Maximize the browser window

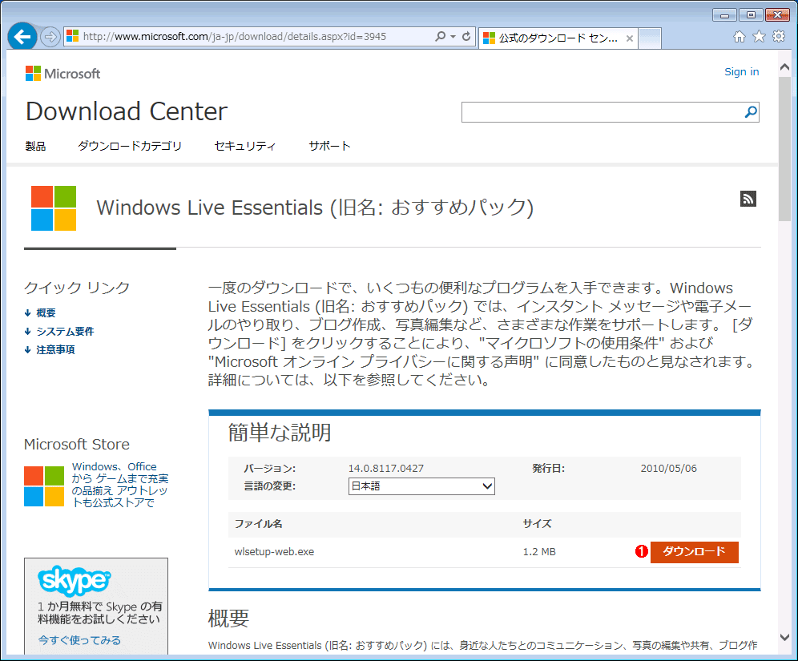[751, 14]
